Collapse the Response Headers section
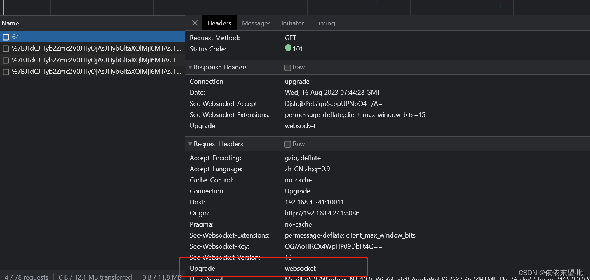This screenshot has width=590, height=280. coord(190,67)
